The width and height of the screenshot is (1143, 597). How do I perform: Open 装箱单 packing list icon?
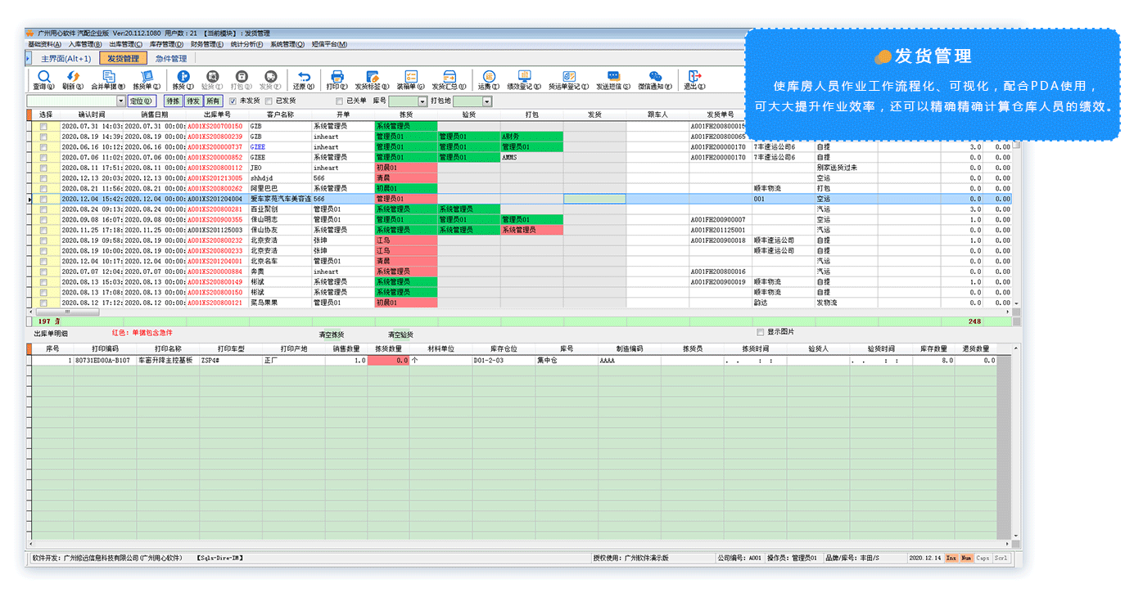(x=410, y=76)
